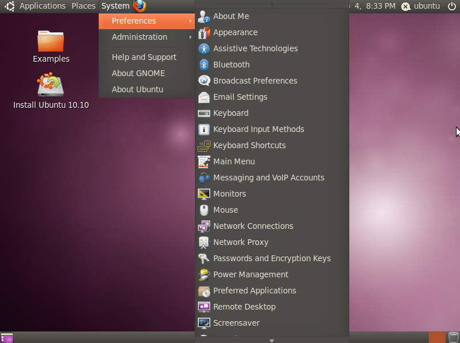
Task: Click the Firefox browser launcher icon
Action: click(139, 6)
